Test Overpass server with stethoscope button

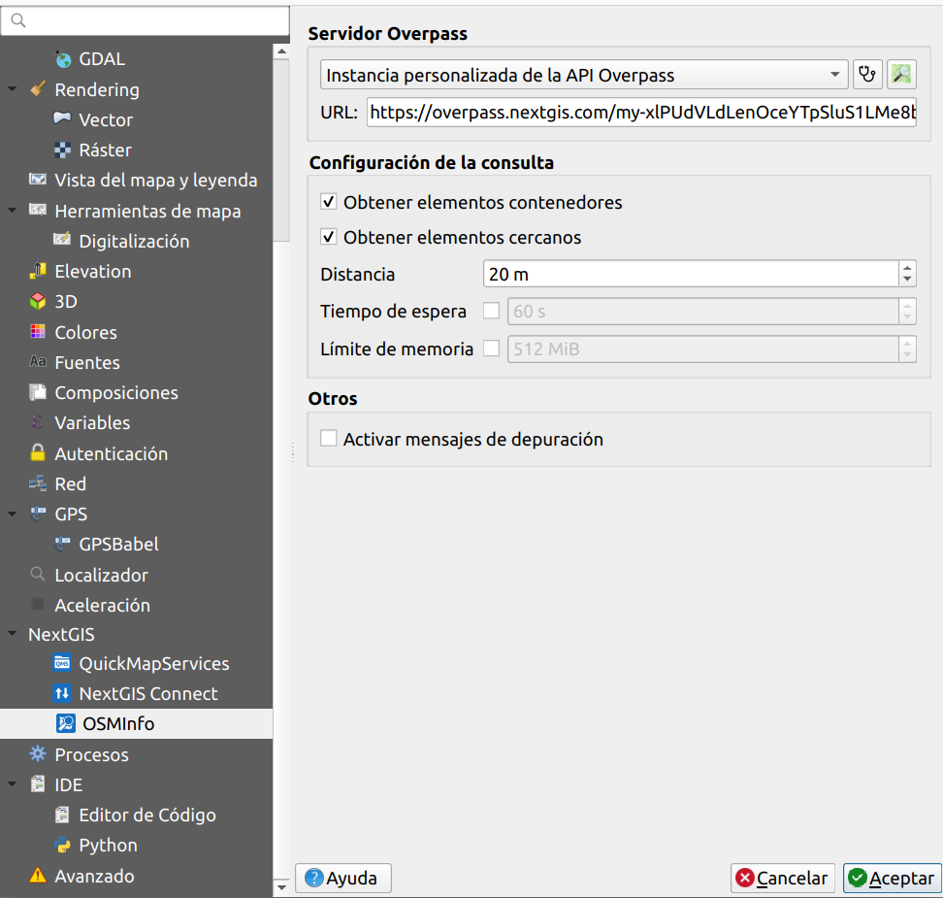pyautogui.click(x=867, y=75)
